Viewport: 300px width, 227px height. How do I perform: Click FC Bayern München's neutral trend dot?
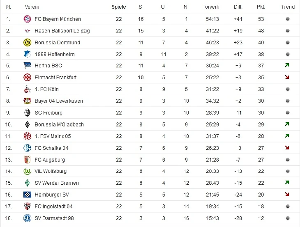(288, 19)
